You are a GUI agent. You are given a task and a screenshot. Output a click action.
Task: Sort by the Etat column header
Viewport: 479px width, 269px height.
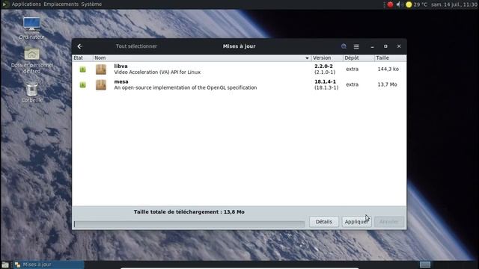(82, 58)
